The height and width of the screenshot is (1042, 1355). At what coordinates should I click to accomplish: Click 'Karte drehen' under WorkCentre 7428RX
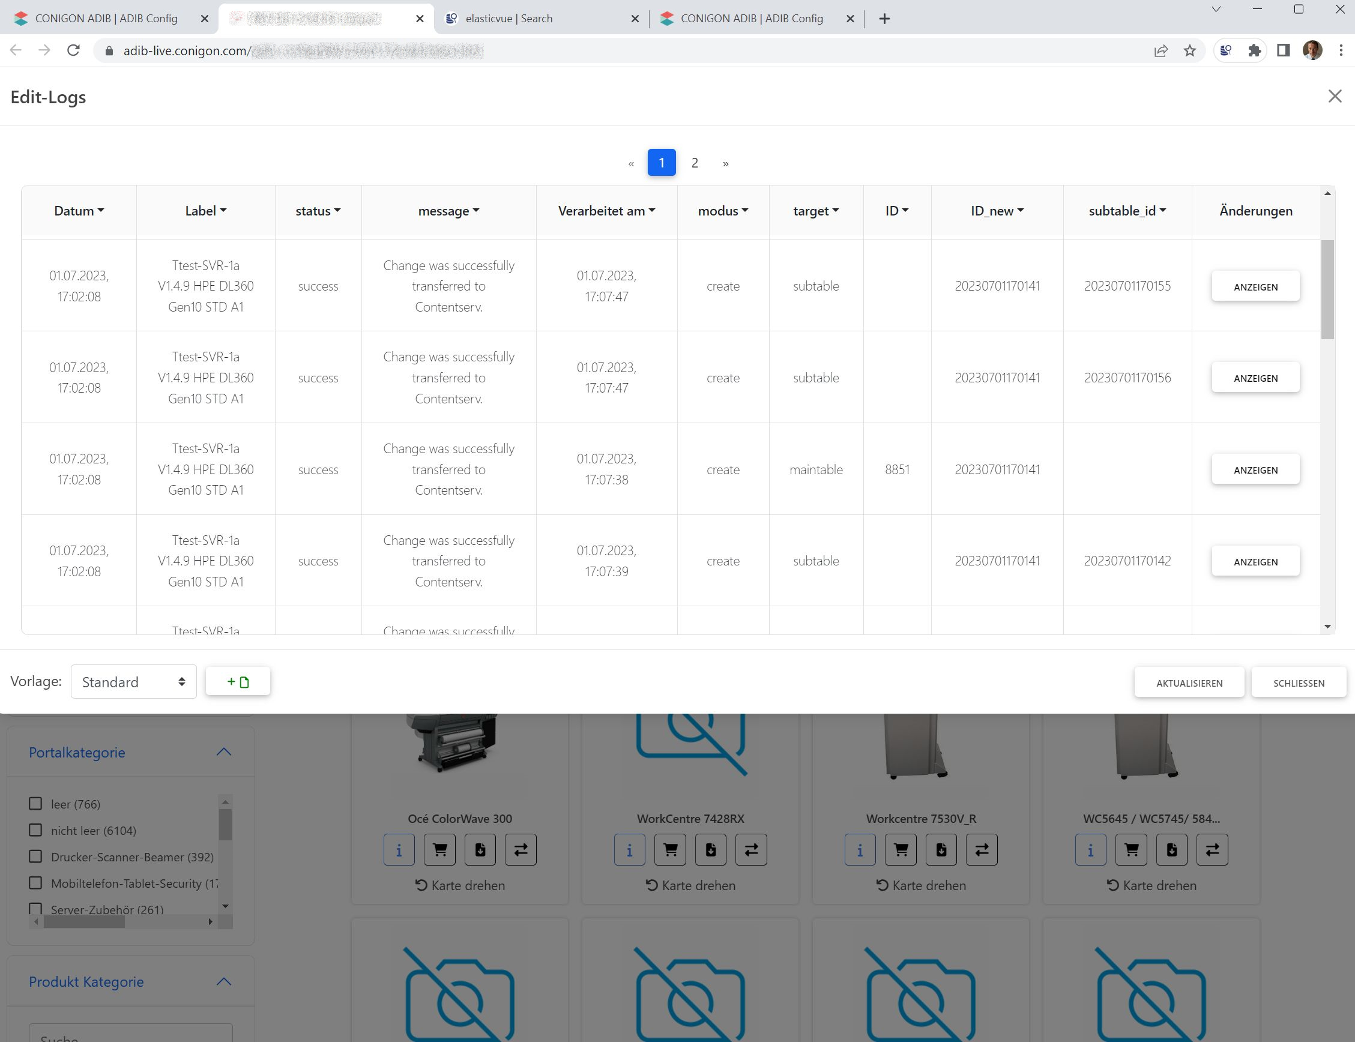(x=690, y=885)
